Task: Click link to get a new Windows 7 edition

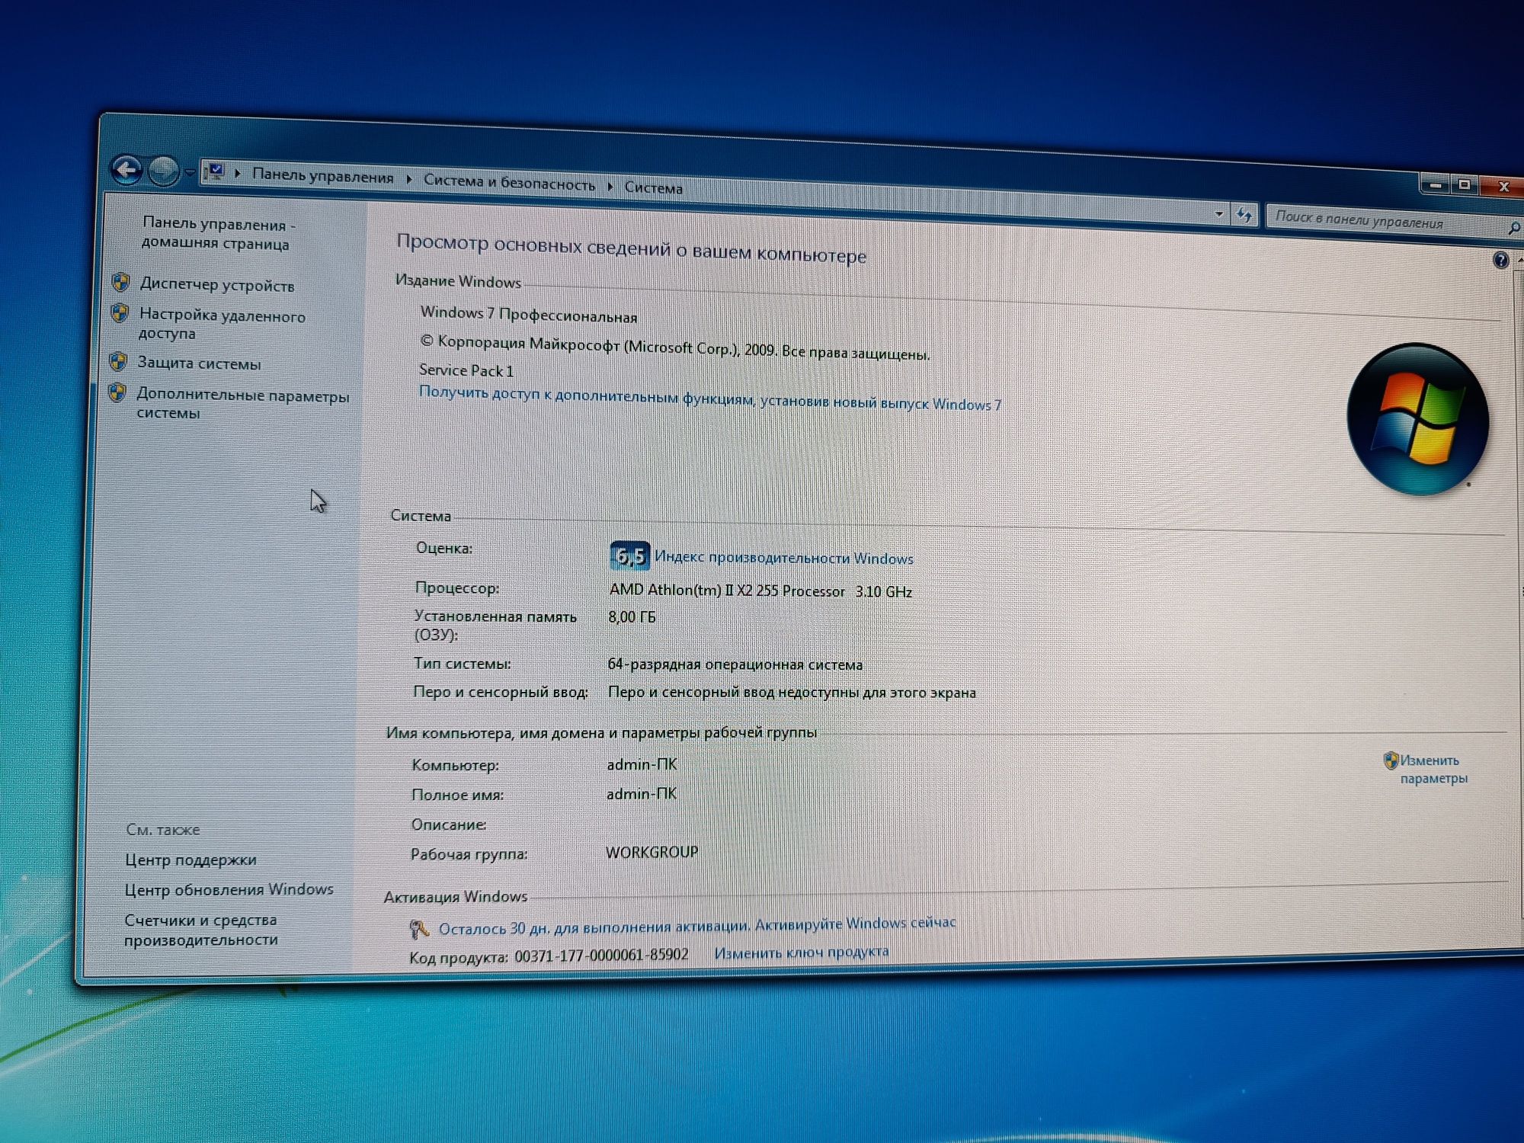Action: pos(710,398)
